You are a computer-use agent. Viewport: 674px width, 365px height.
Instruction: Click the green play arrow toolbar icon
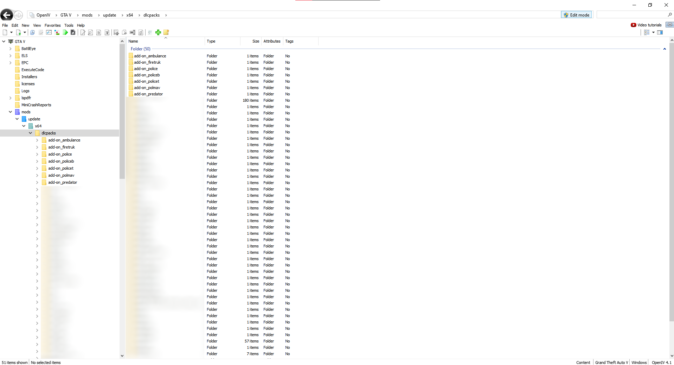(x=65, y=32)
